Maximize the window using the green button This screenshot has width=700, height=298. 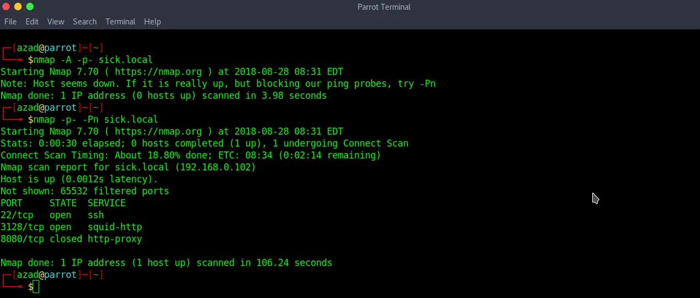30,7
